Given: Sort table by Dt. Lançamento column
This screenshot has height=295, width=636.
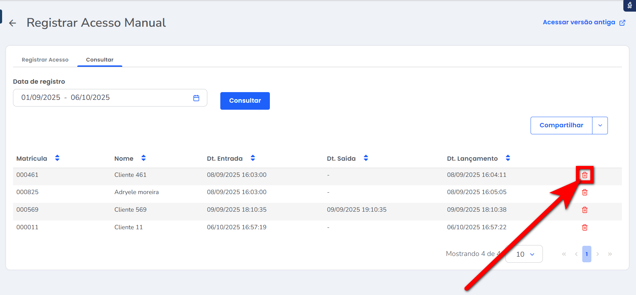Looking at the screenshot, I should point(508,158).
